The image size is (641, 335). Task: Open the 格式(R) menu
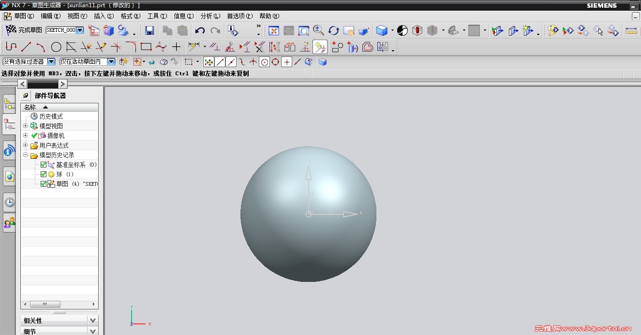(131, 16)
